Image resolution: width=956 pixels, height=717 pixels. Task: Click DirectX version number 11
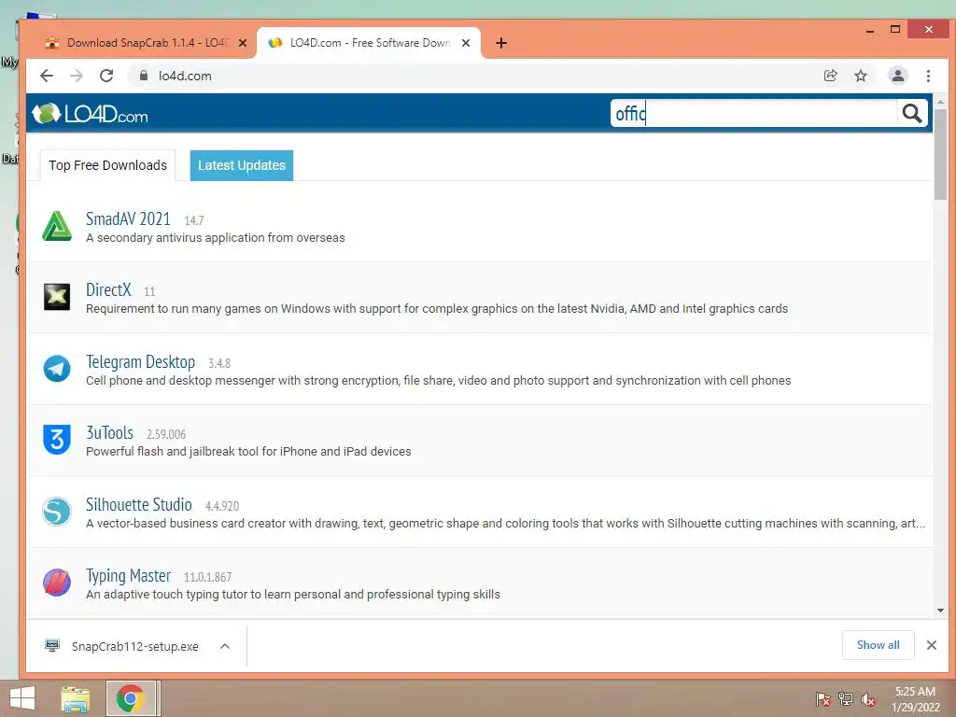click(x=149, y=291)
